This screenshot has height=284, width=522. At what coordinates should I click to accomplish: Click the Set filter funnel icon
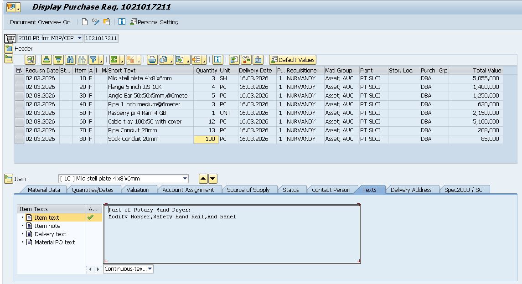(x=93, y=60)
